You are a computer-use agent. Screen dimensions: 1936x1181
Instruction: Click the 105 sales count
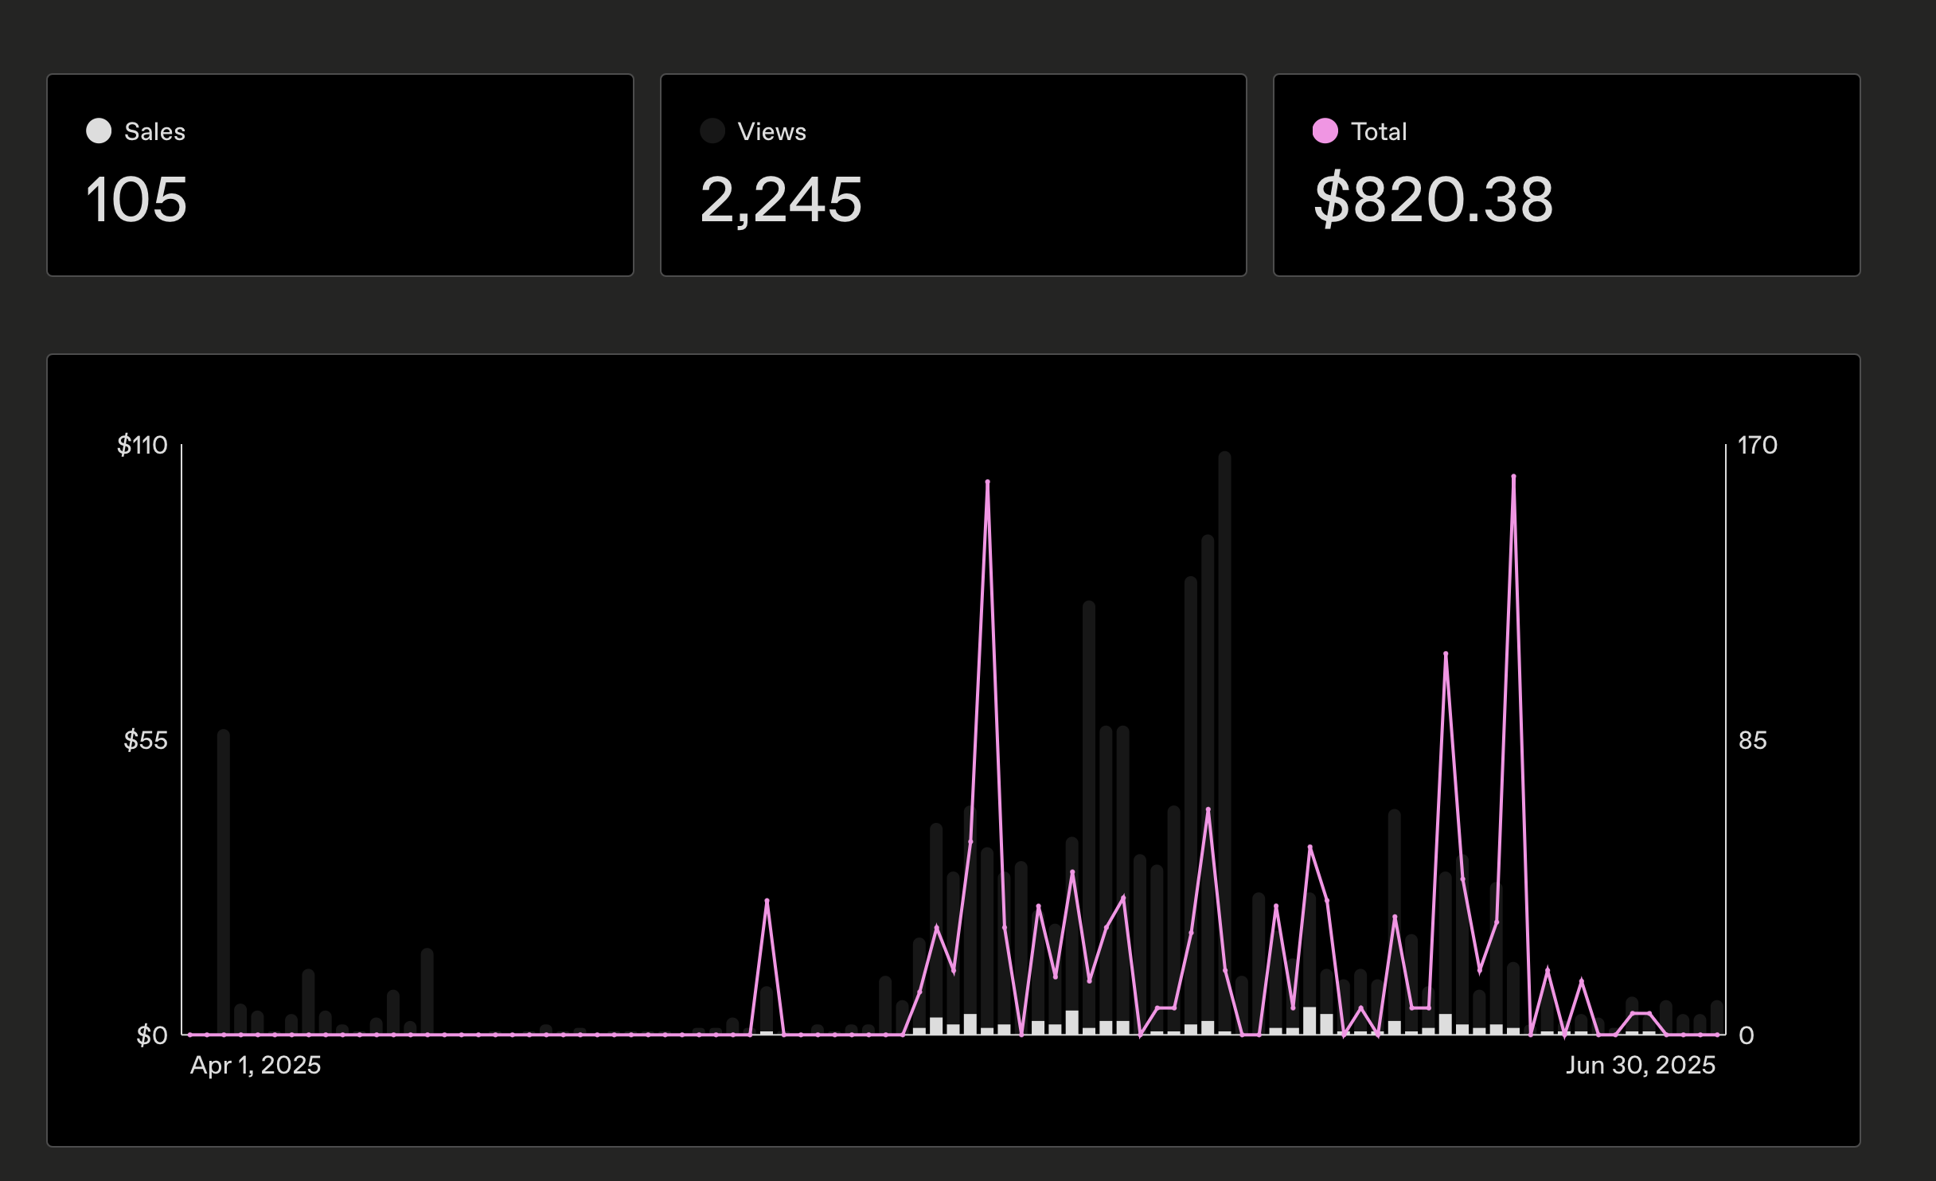pyautogui.click(x=136, y=199)
